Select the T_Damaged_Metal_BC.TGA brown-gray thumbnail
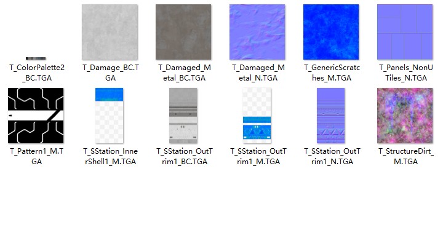 point(183,32)
